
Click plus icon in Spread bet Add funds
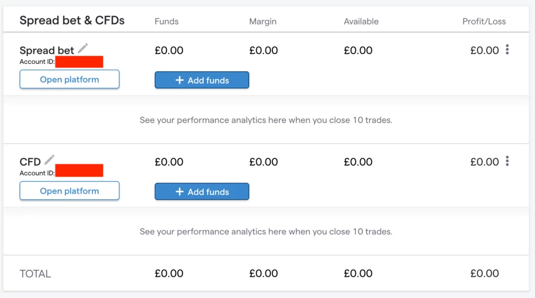(179, 80)
